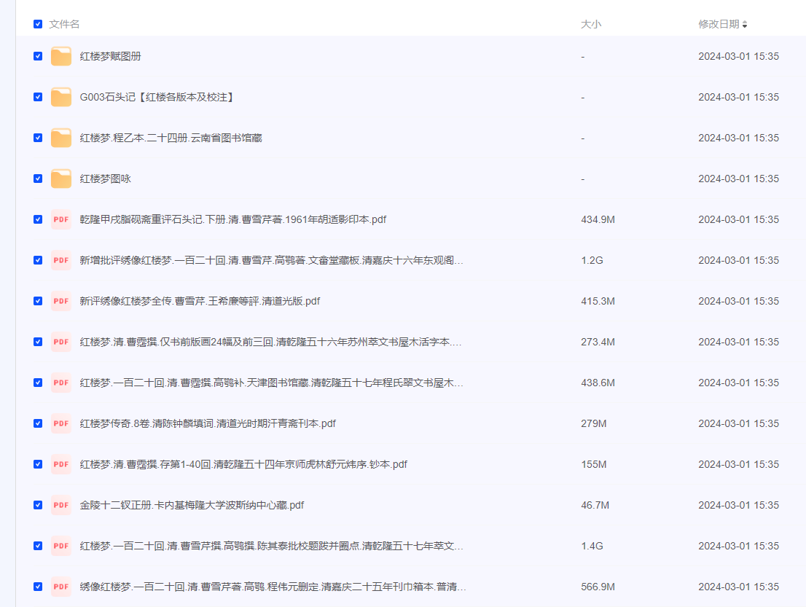The width and height of the screenshot is (806, 607).
Task: Click folder icon of 红楼梦.程乙本.二十四册
Action: tap(61, 138)
